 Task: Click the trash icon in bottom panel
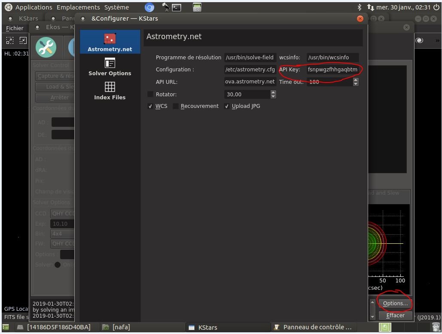pyautogui.click(x=436, y=327)
